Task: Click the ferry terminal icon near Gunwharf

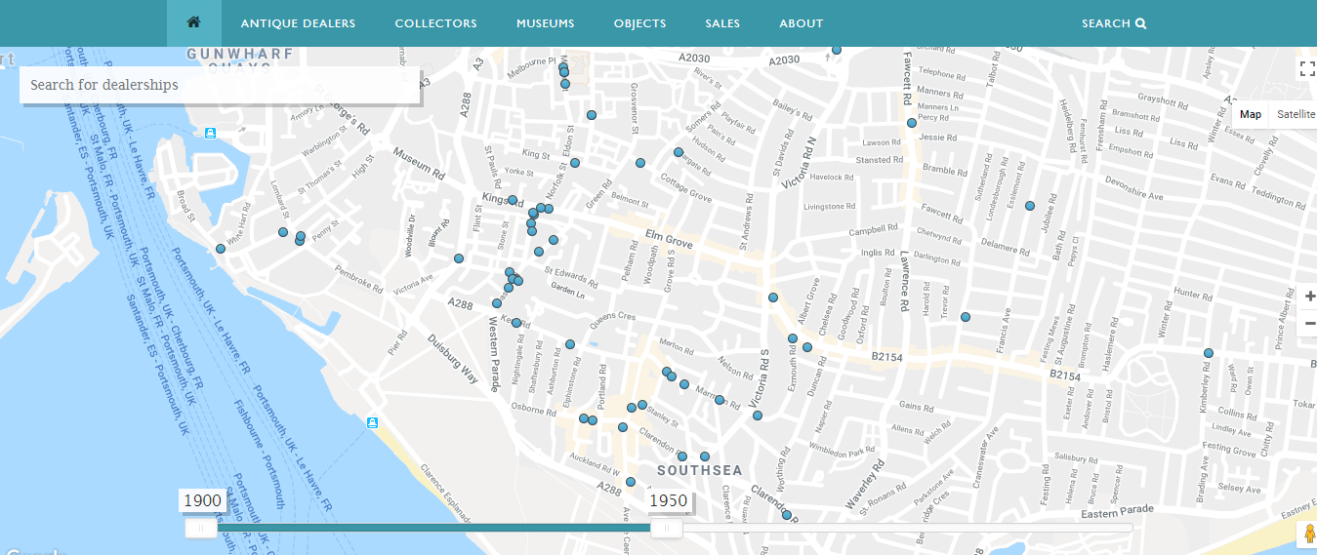Action: [x=211, y=133]
